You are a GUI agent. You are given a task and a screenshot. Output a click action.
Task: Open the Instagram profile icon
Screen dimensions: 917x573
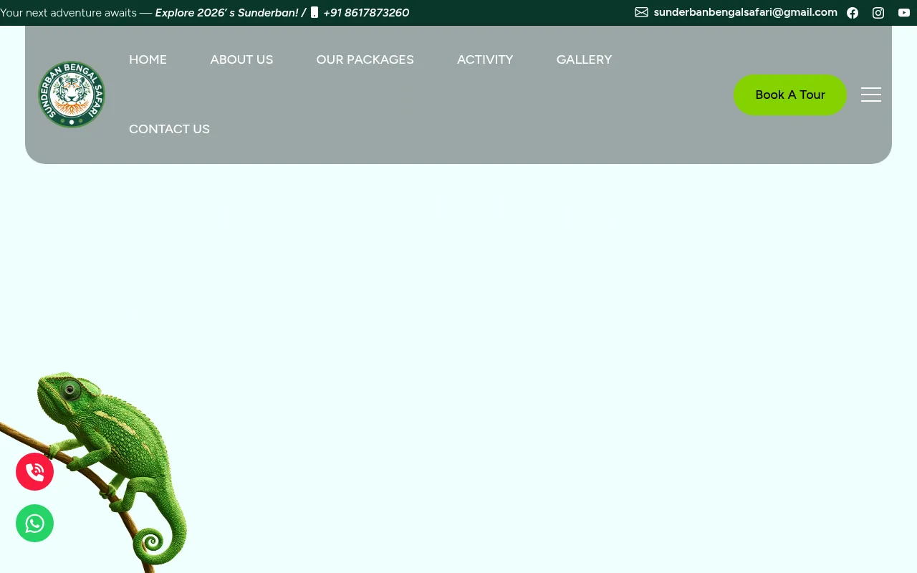(x=878, y=13)
